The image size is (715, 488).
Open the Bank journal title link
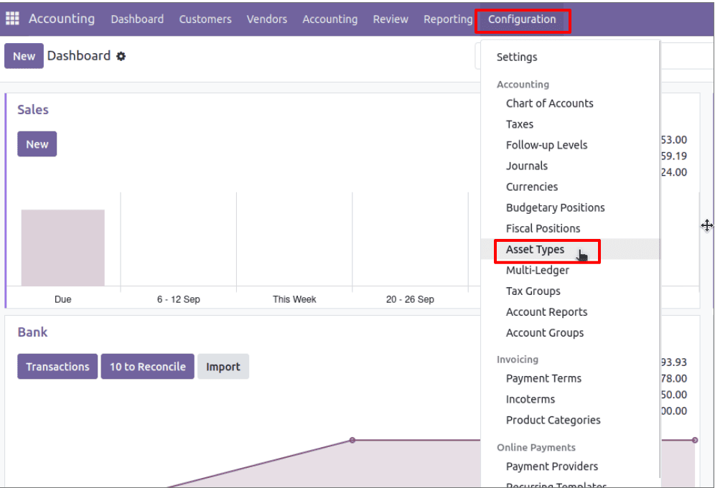[x=32, y=332]
